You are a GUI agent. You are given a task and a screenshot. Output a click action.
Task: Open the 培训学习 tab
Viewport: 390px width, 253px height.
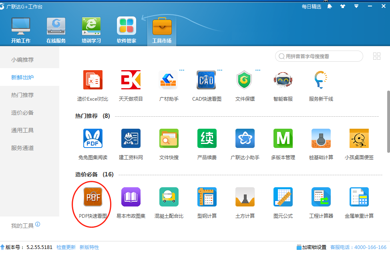click(x=91, y=30)
